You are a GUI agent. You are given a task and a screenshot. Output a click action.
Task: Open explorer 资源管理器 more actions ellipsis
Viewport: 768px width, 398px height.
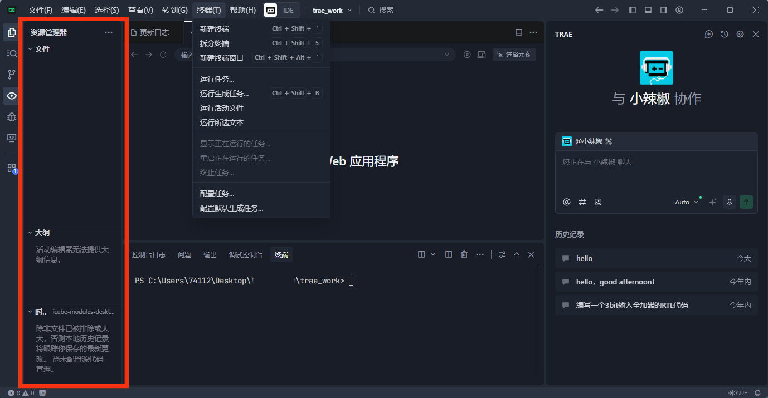pyautogui.click(x=109, y=32)
